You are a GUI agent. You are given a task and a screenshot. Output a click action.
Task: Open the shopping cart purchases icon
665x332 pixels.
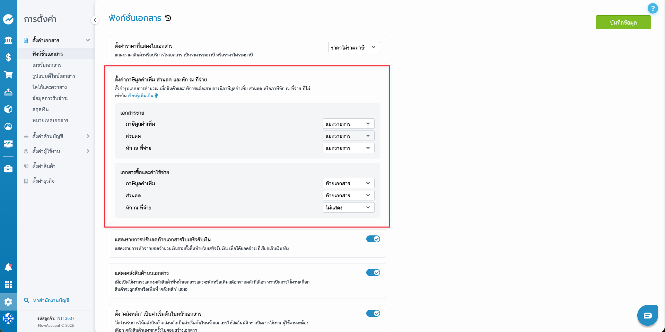pos(8,75)
